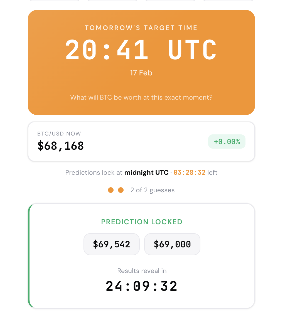285x315 pixels.
Task: Click the TOMORROW'S TARGET TIME heading
Action: click(141, 28)
